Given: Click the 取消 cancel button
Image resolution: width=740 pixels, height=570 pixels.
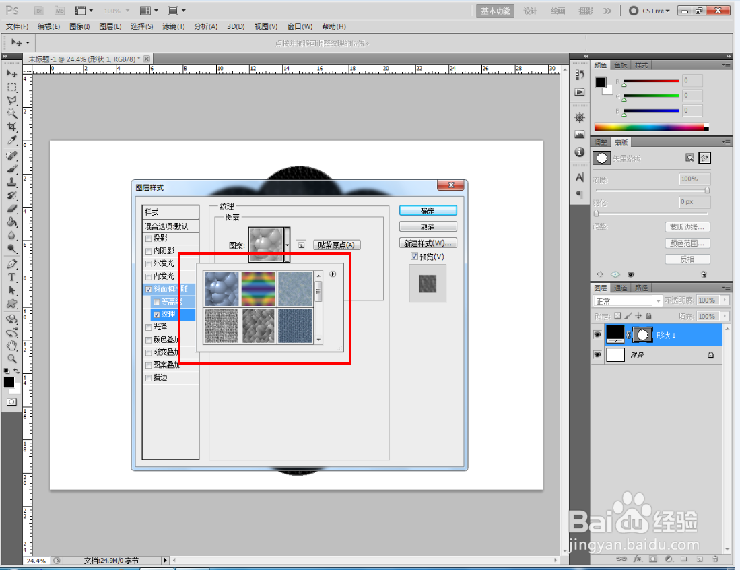Looking at the screenshot, I should point(428,226).
